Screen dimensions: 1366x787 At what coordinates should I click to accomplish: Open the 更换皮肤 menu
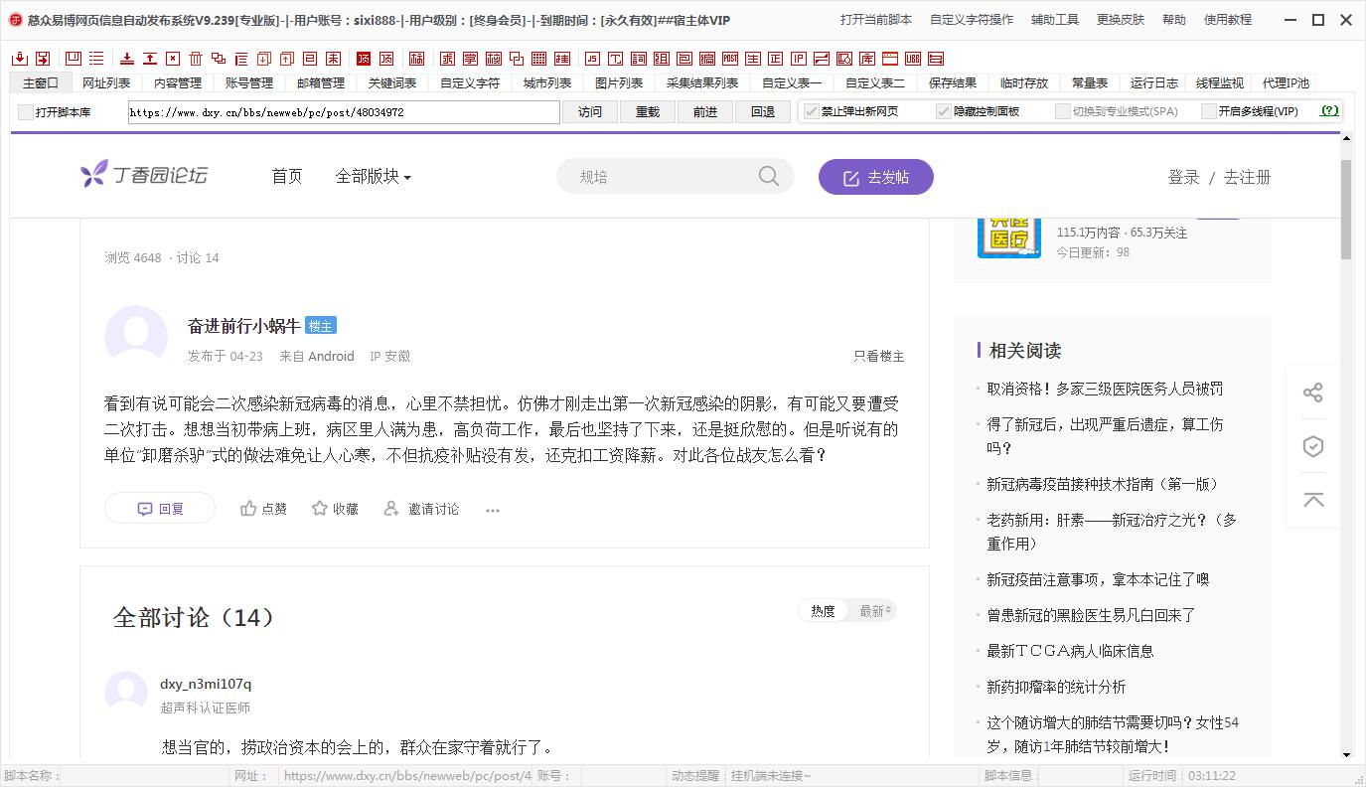(1121, 20)
